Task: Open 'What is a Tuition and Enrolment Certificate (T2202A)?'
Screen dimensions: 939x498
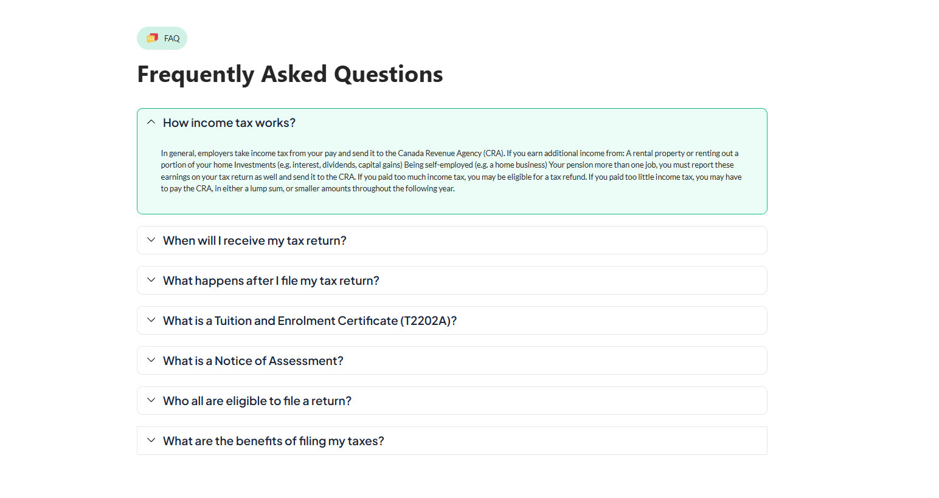Action: click(x=310, y=321)
